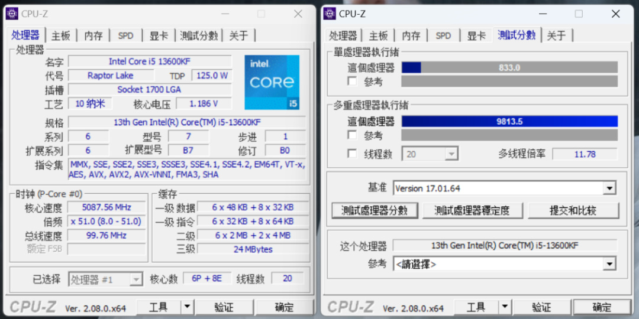
Task: Enable multi-thread 參考 checkbox
Action: [353, 135]
